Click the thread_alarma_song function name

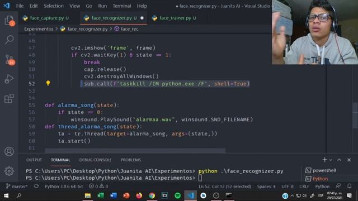87,127
